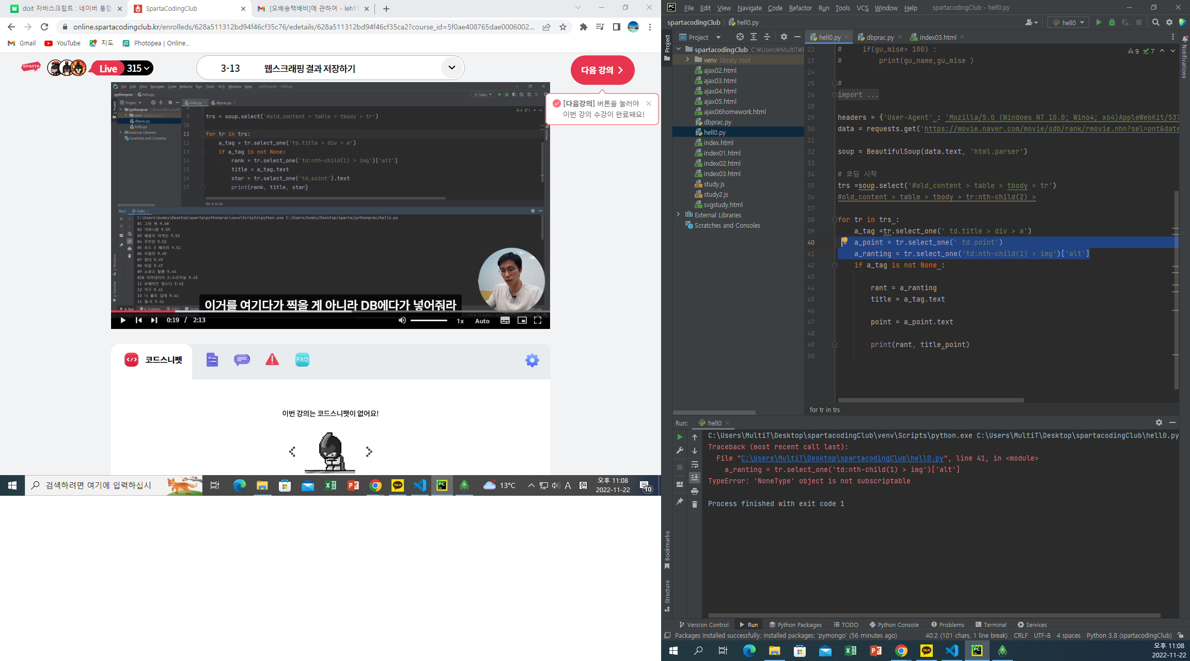
Task: Open the Photopea bookmark
Action: pyautogui.click(x=156, y=43)
